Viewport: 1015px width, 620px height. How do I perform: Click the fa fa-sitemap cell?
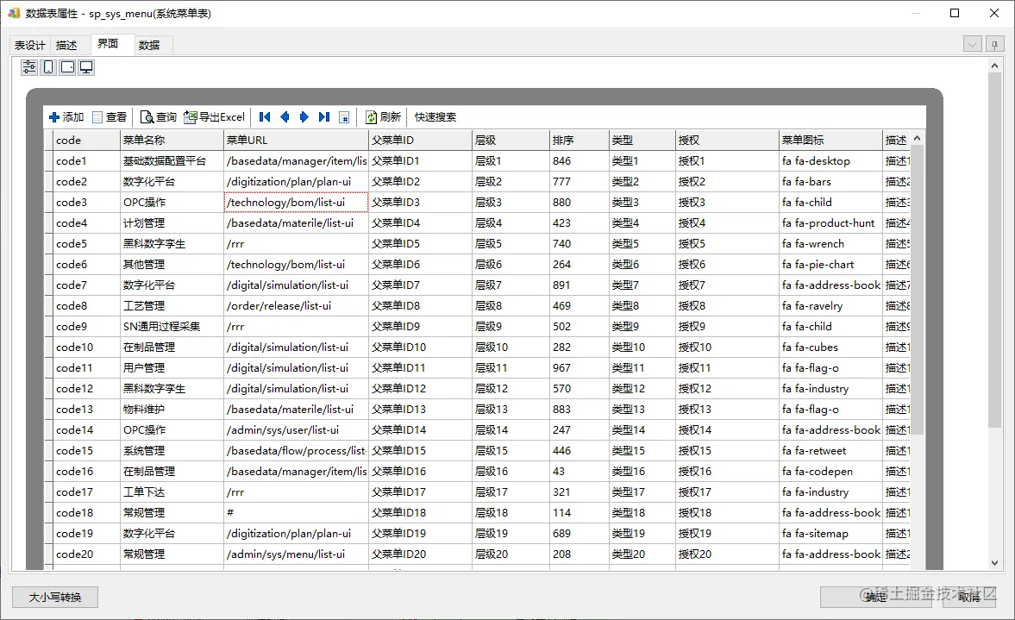click(831, 534)
